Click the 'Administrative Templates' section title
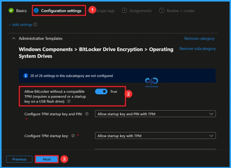This screenshot has height=168, width=231. 41,38
